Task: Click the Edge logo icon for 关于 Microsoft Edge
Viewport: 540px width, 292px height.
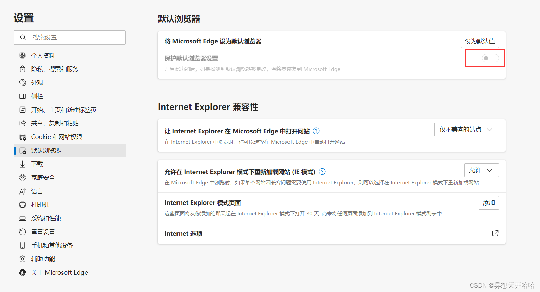Action: (x=22, y=272)
